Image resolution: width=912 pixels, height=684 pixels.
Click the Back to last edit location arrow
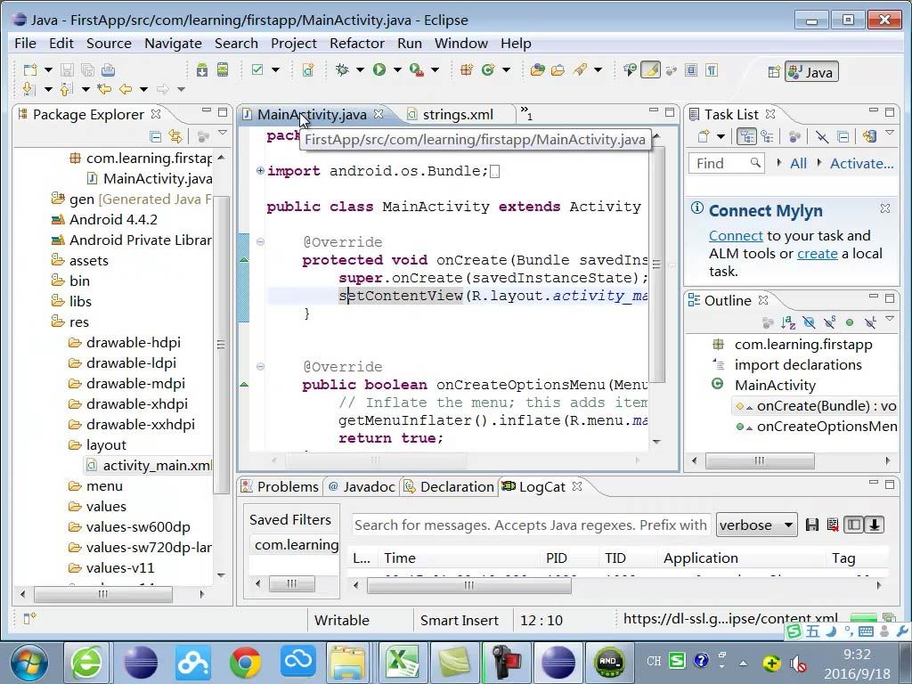[104, 89]
